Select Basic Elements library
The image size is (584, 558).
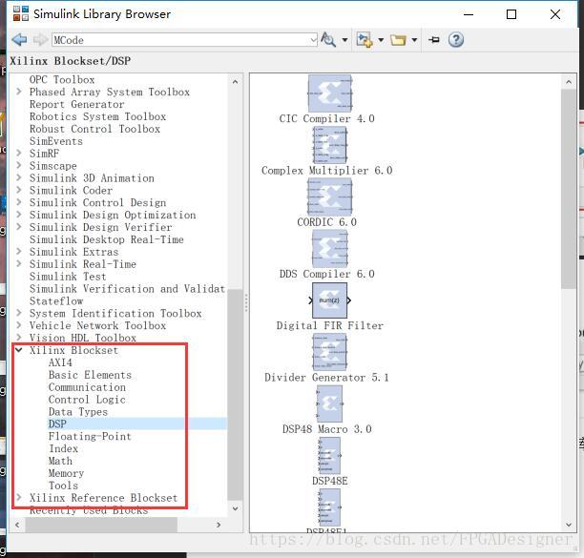tap(90, 375)
